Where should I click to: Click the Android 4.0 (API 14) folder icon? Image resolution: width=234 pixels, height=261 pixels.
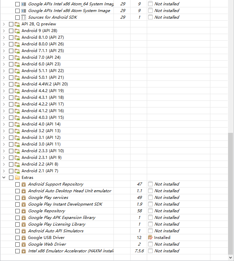[17, 124]
